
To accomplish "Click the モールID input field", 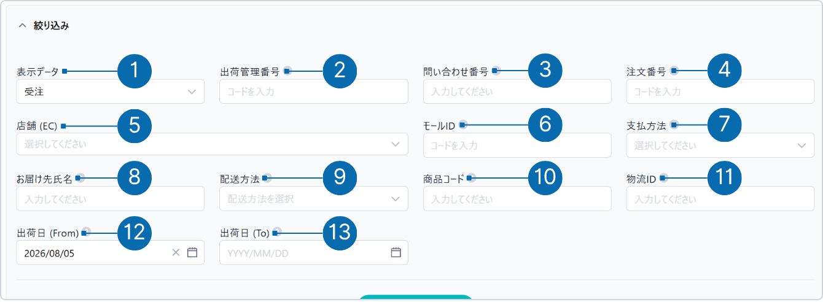I will tap(517, 145).
